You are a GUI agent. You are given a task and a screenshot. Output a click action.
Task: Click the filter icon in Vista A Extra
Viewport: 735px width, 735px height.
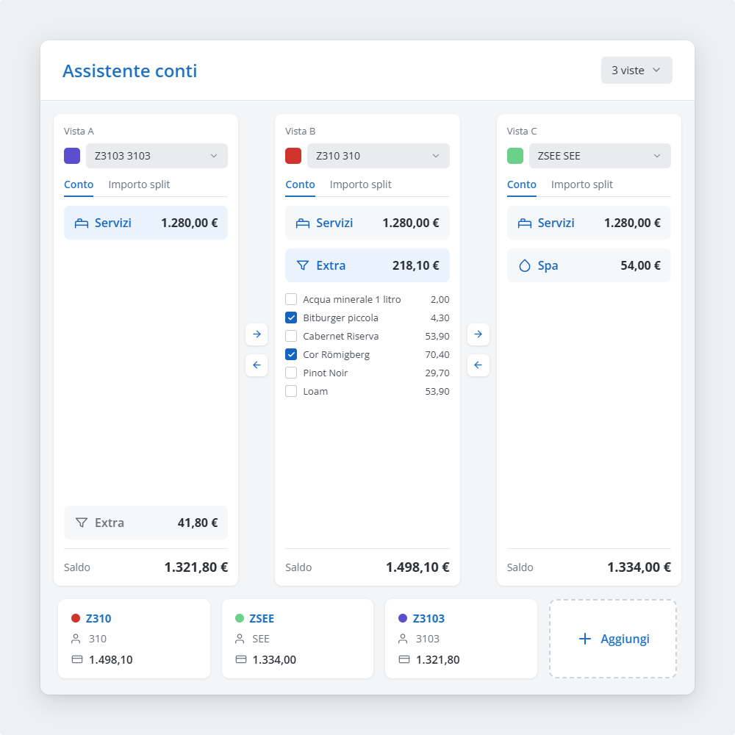[82, 523]
